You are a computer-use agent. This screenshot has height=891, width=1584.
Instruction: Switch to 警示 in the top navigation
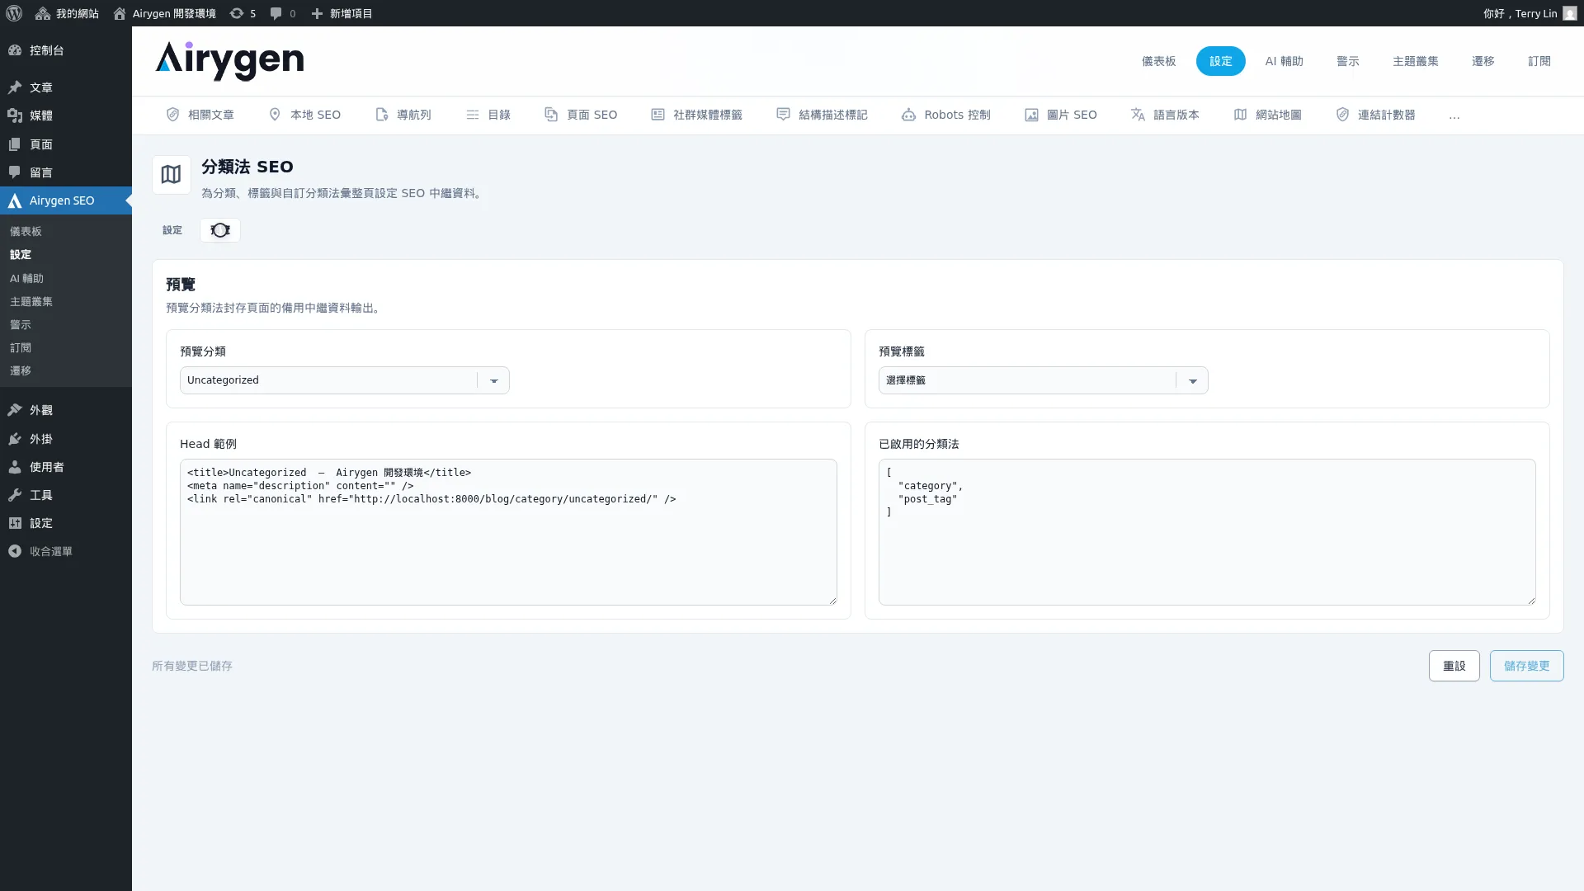click(1347, 61)
